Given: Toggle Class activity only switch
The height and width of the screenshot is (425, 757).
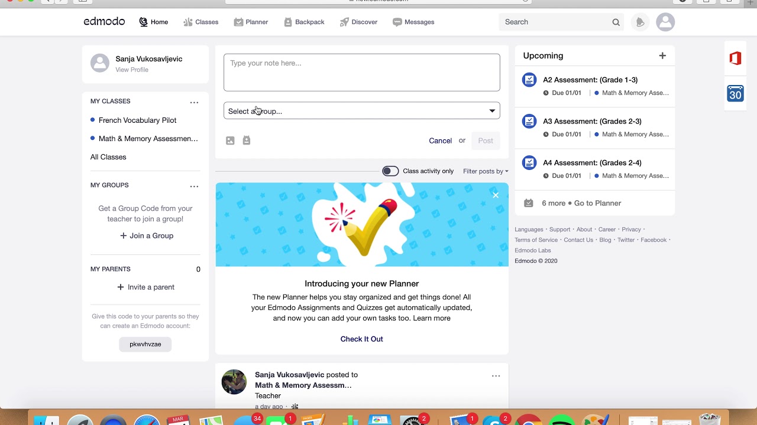Looking at the screenshot, I should [x=390, y=171].
